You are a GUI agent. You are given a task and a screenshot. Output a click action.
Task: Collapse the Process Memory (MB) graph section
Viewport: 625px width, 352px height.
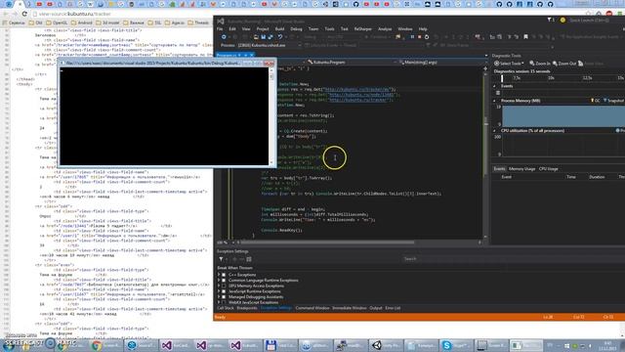click(x=495, y=101)
